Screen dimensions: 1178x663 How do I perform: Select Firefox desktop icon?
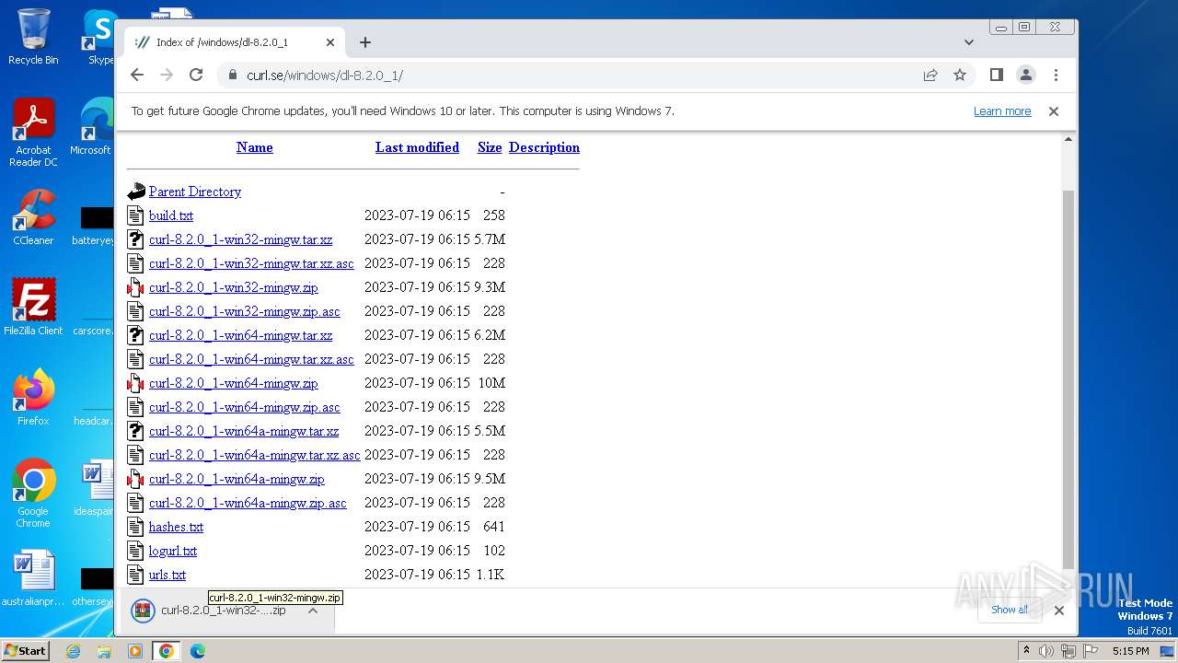point(33,398)
